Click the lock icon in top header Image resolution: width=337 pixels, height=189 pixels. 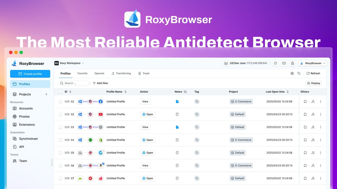tap(292, 63)
